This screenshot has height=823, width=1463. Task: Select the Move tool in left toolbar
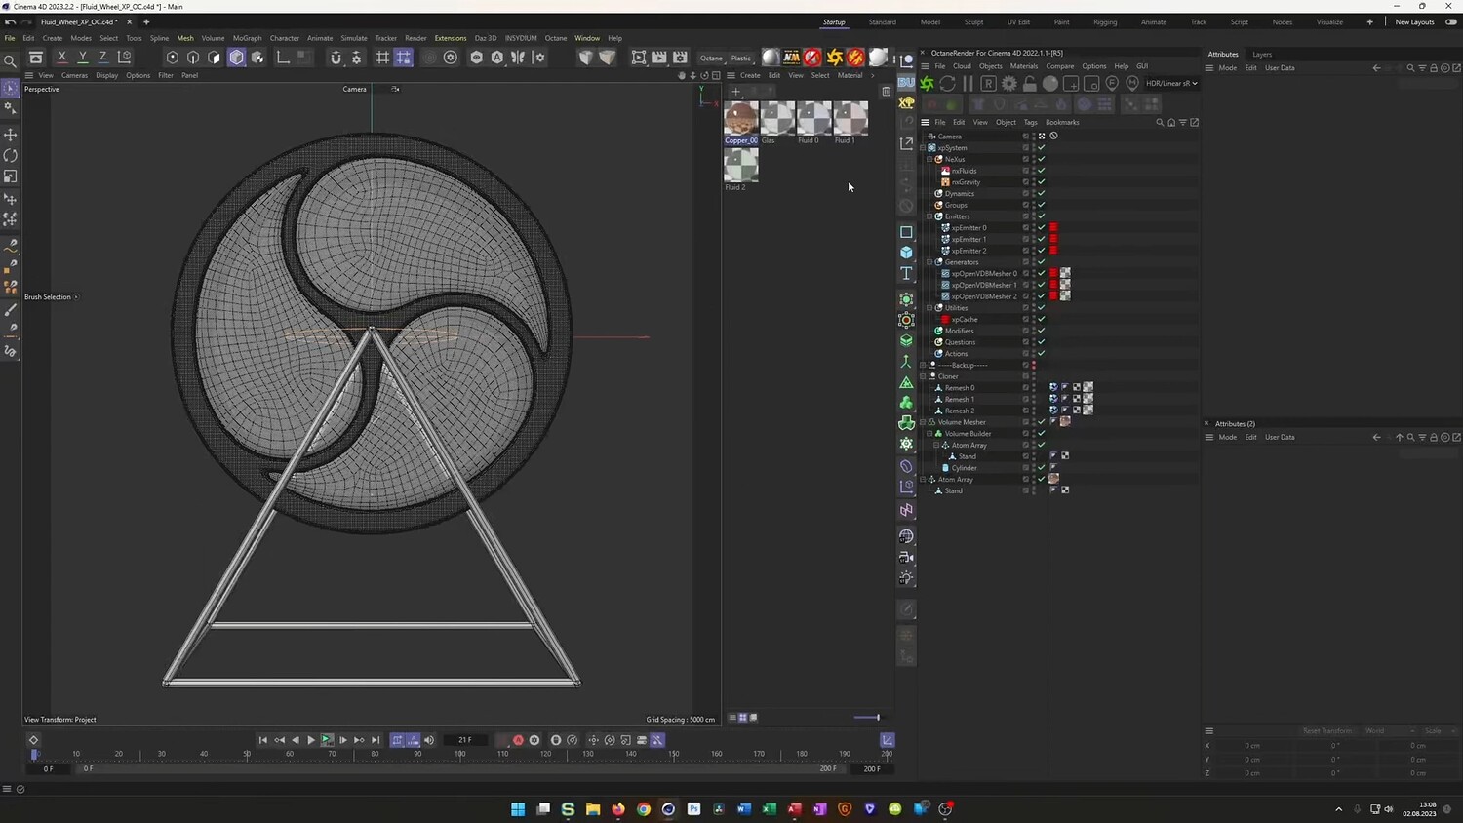[x=11, y=134]
